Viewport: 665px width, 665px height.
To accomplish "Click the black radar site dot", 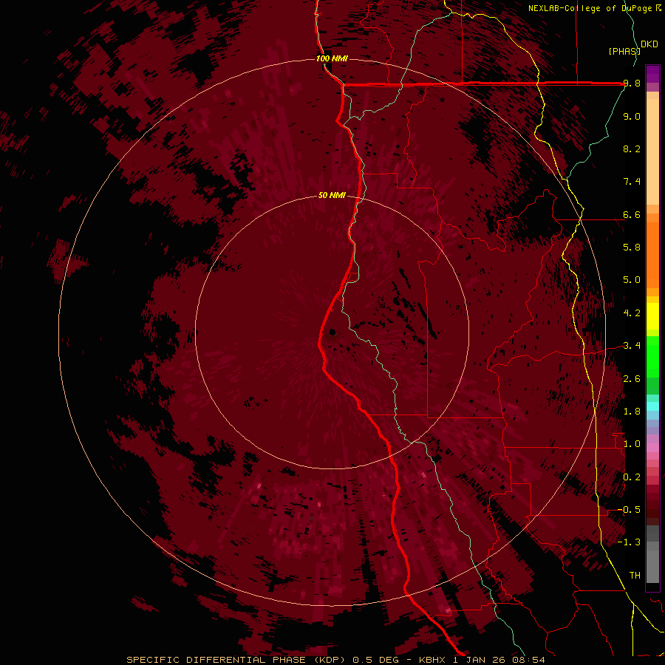I will click(x=332, y=332).
